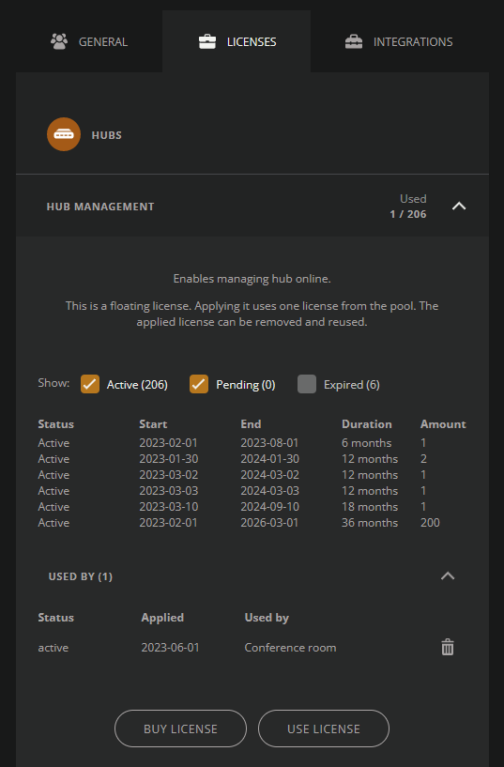Switch to the General tab
504x767 pixels.
coord(89,41)
